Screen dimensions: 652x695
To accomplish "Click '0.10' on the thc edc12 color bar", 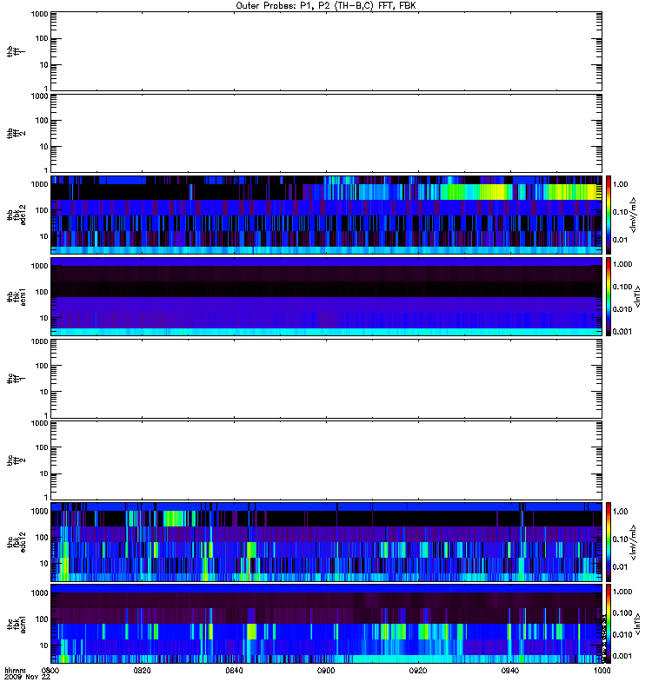I will [620, 539].
